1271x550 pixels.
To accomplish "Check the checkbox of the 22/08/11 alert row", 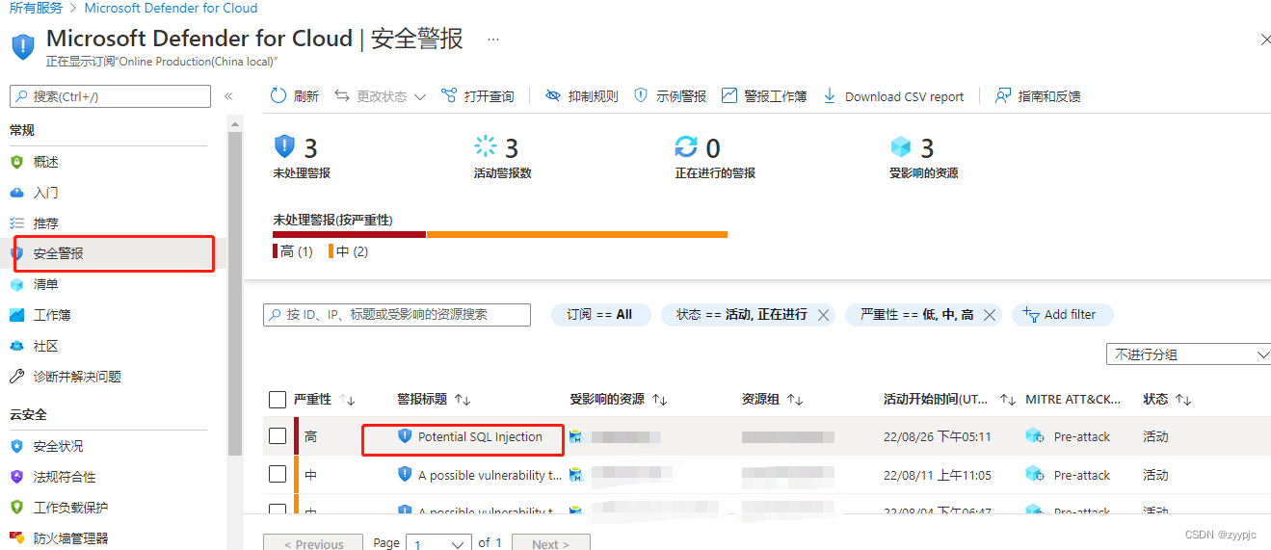I will 278,474.
